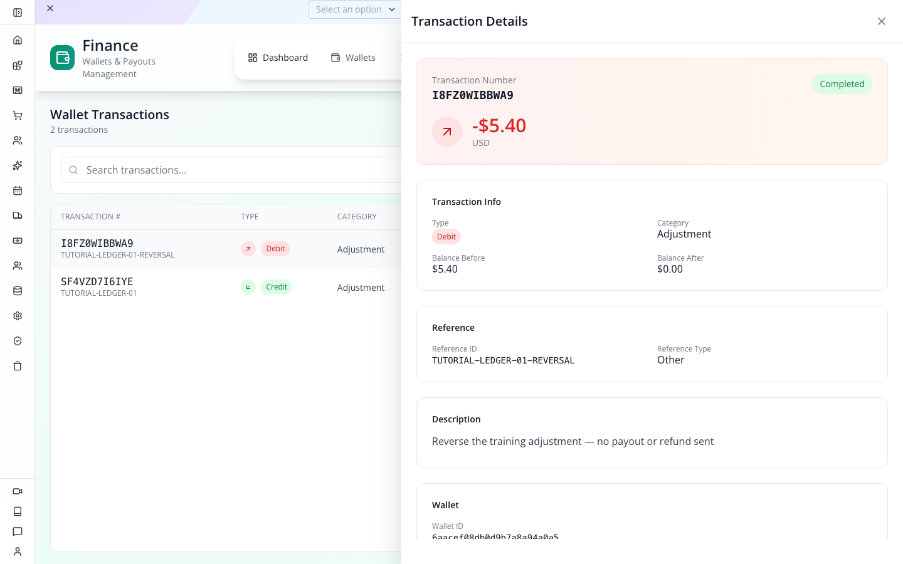Click the CATEGORY column header
The width and height of the screenshot is (903, 564).
pos(357,217)
